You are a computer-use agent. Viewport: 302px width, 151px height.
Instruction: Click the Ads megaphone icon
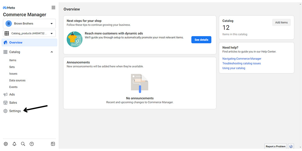(5, 95)
